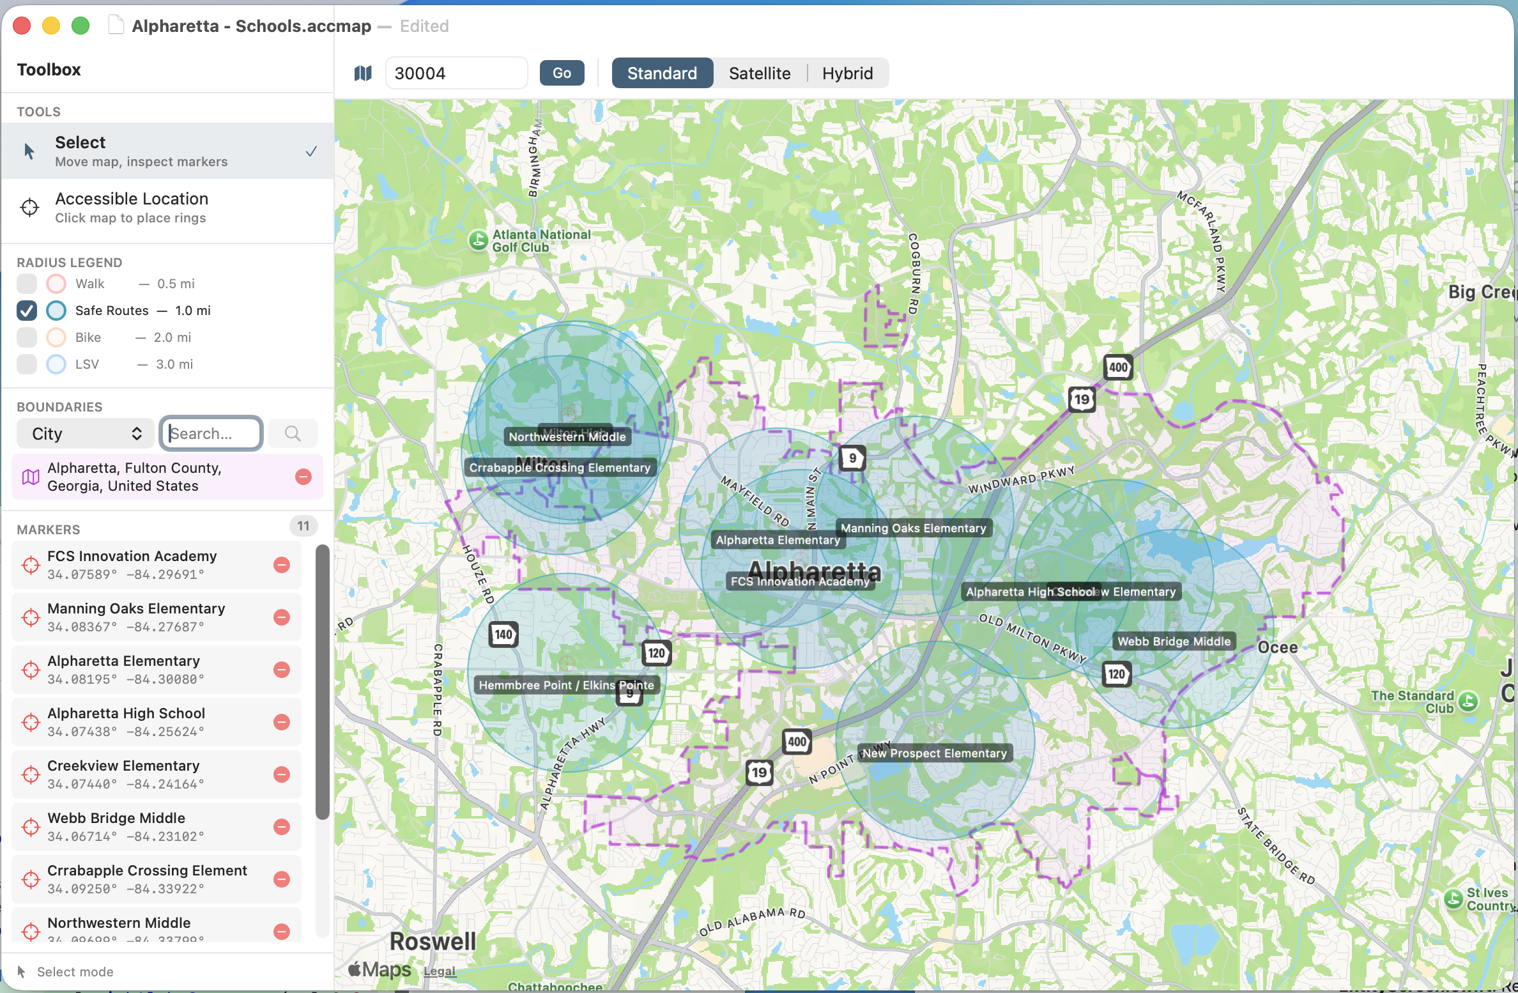
Task: Open the Apple Maps Legal link
Action: pos(440,971)
